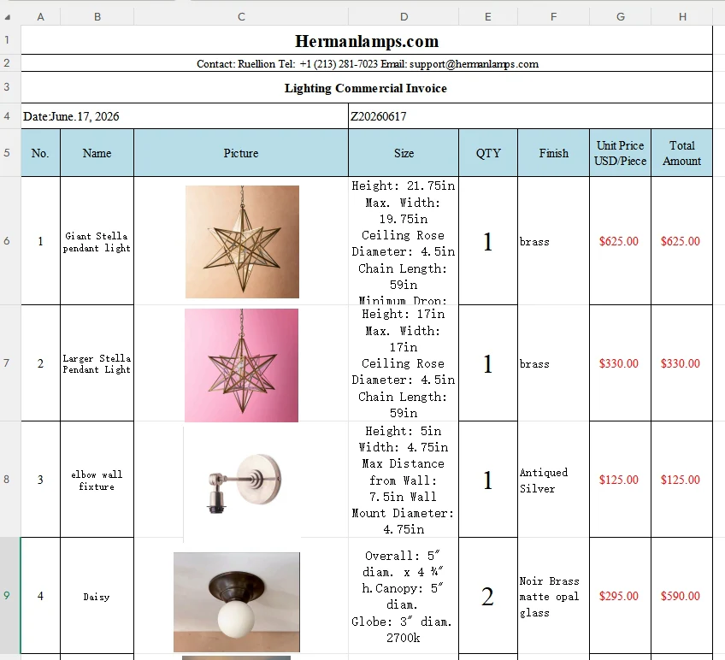Image resolution: width=725 pixels, height=660 pixels.
Task: Select the Noir Brass matte opal glass cell
Action: coord(553,596)
